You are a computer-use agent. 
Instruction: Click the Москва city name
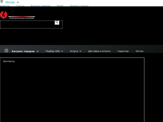pyautogui.click(x=10, y=2)
